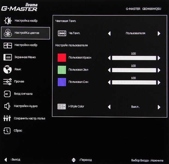Image resolution: width=169 pixels, height=164 pixels.
Task: Select the sliders icon for Прочее
Action: coord(7,82)
